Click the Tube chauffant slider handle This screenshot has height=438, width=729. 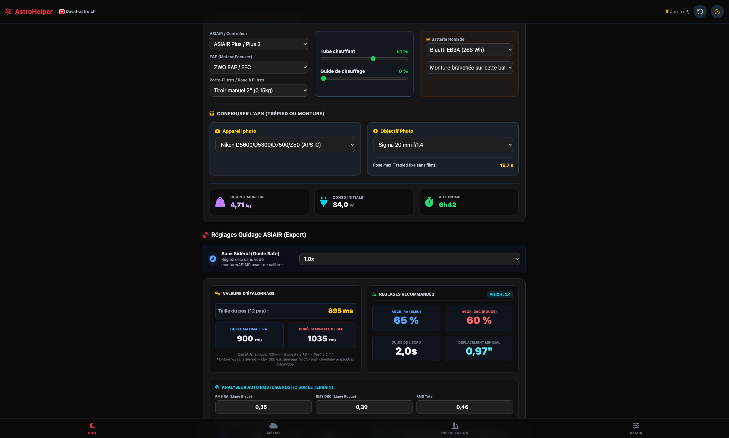click(x=373, y=59)
